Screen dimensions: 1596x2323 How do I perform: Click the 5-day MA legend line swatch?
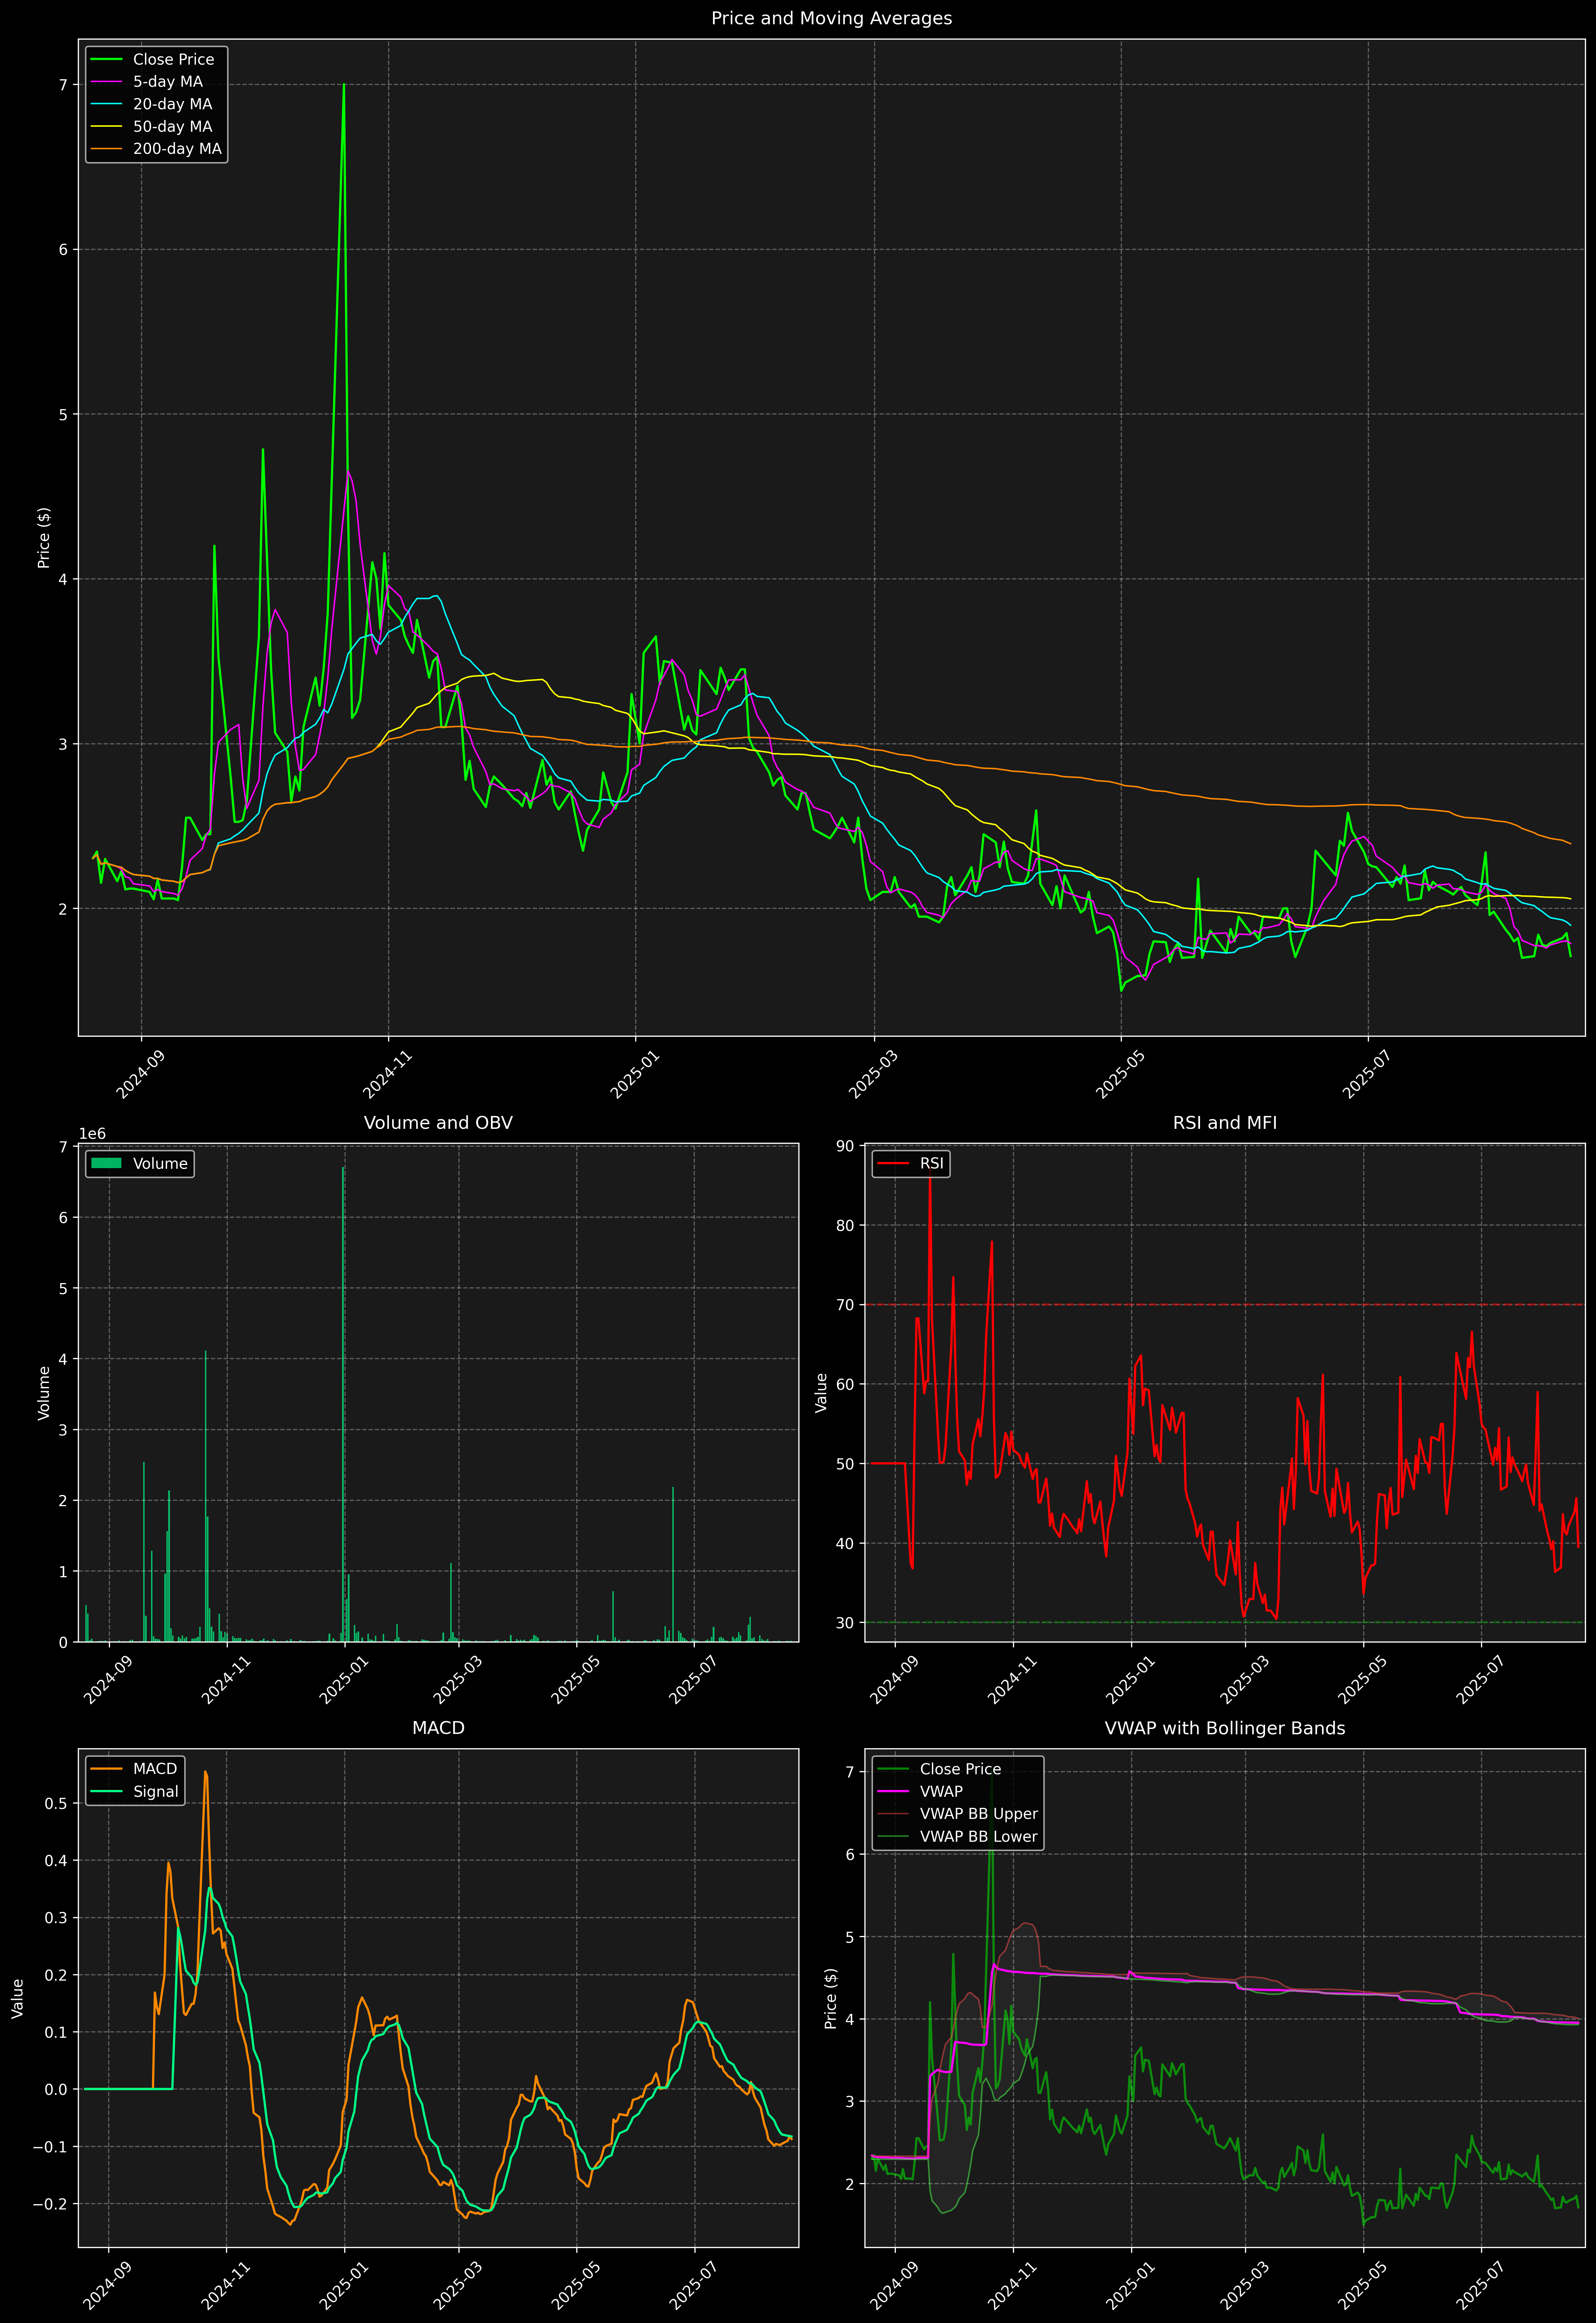[106, 82]
